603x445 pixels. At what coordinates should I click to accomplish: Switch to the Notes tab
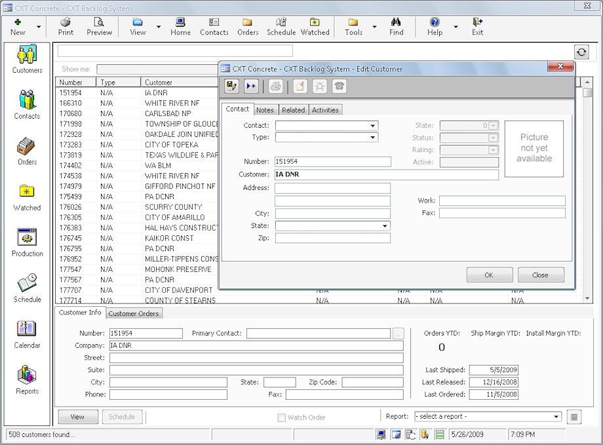click(265, 110)
